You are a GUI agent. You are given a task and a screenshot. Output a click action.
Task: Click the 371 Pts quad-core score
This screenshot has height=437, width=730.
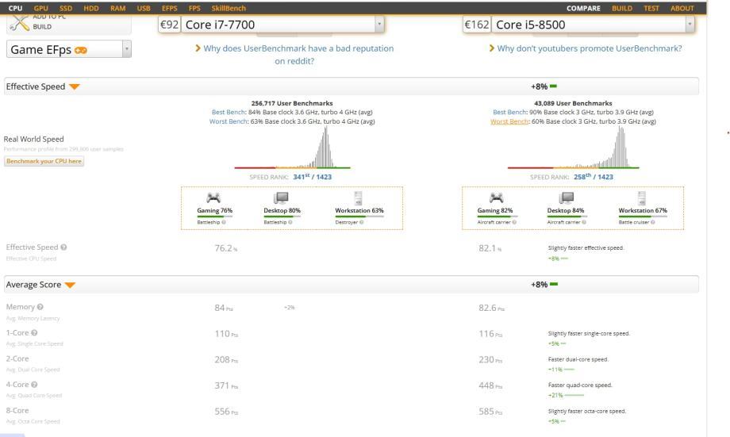[226, 385]
